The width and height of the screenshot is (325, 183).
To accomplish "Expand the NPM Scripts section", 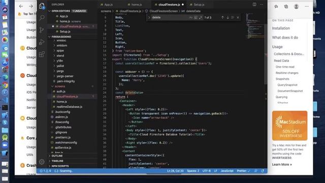I will (x=60, y=166).
